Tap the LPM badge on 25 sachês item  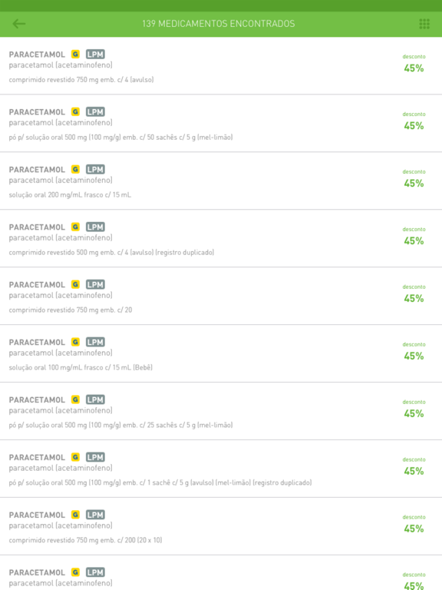[95, 399]
